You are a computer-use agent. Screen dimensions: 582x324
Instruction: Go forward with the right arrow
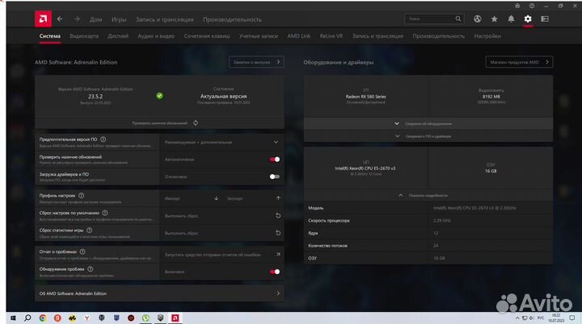tap(77, 19)
